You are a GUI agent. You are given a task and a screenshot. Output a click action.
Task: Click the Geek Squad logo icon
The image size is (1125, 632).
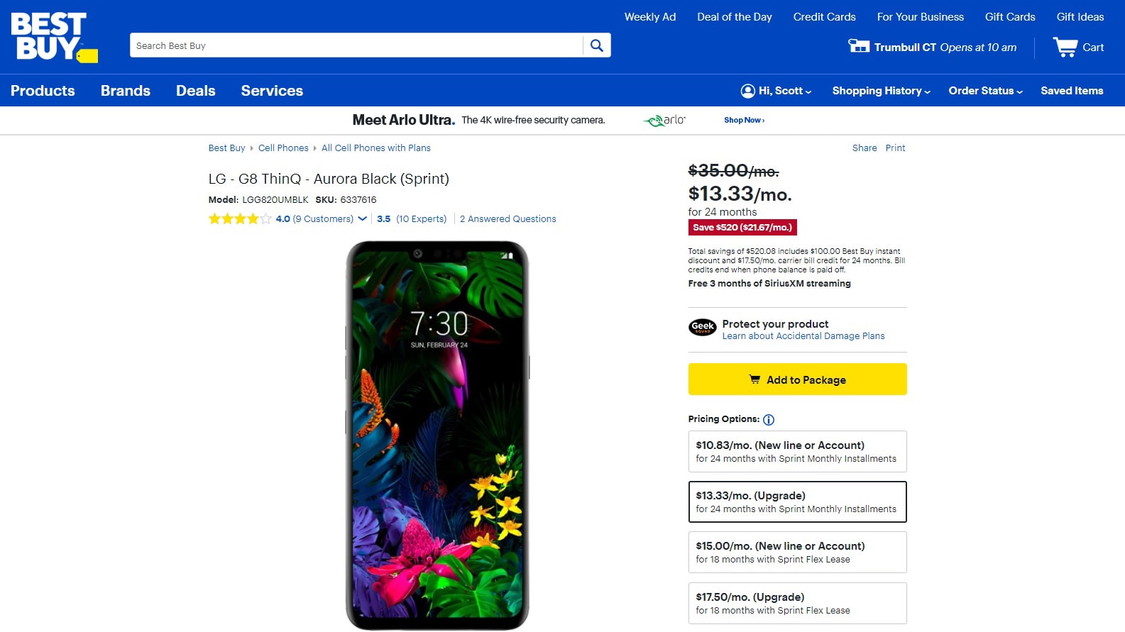(x=703, y=327)
